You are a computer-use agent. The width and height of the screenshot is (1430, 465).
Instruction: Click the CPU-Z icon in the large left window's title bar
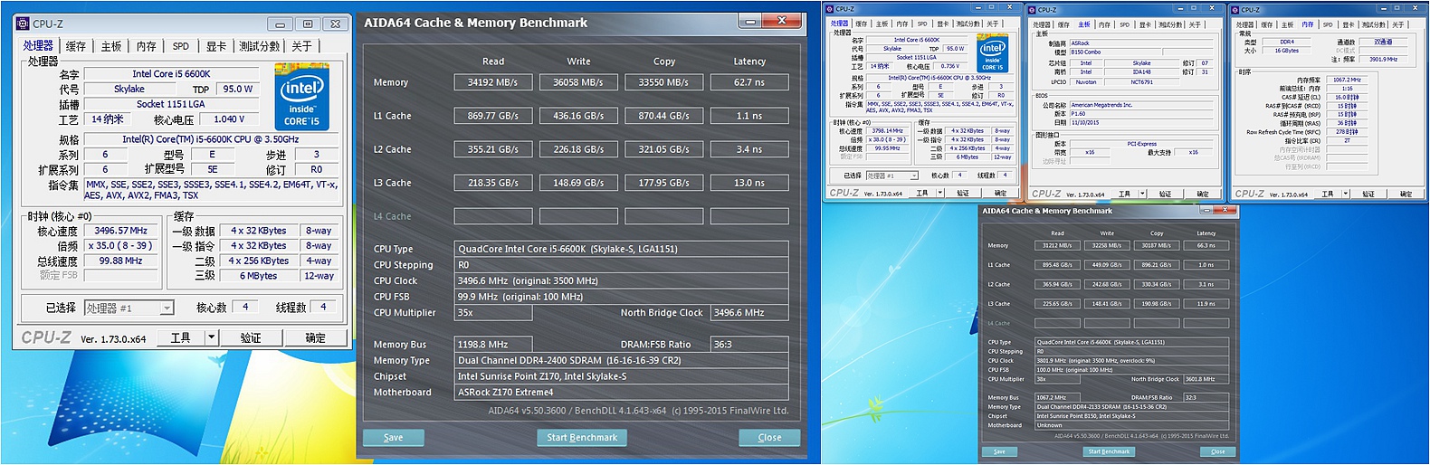24,24
